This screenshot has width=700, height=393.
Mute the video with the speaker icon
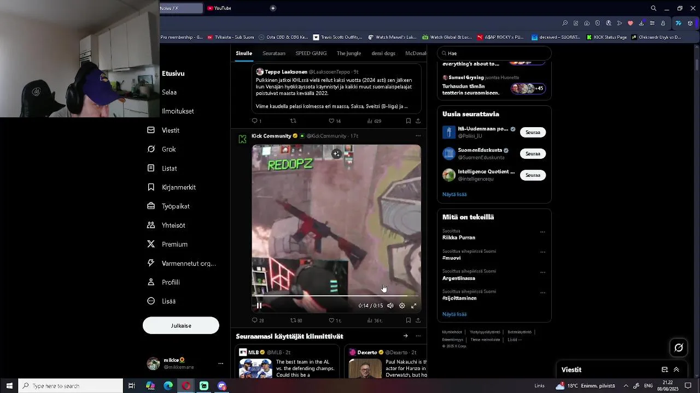390,306
